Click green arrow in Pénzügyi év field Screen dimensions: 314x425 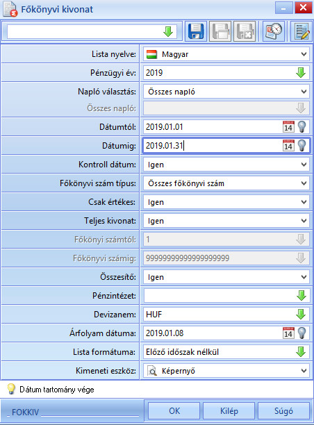coord(301,73)
